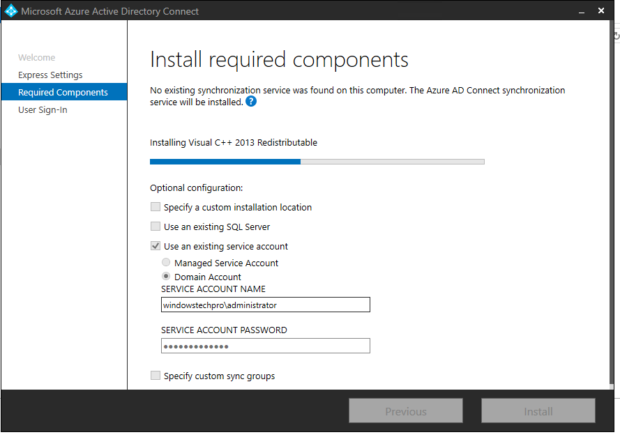Viewport: 620px width, 437px height.
Task: Click the Previous button
Action: coord(406,411)
